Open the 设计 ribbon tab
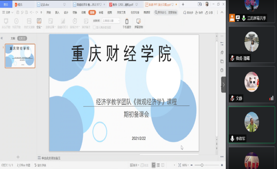This screenshot has height=169, width=277. pos(66,12)
